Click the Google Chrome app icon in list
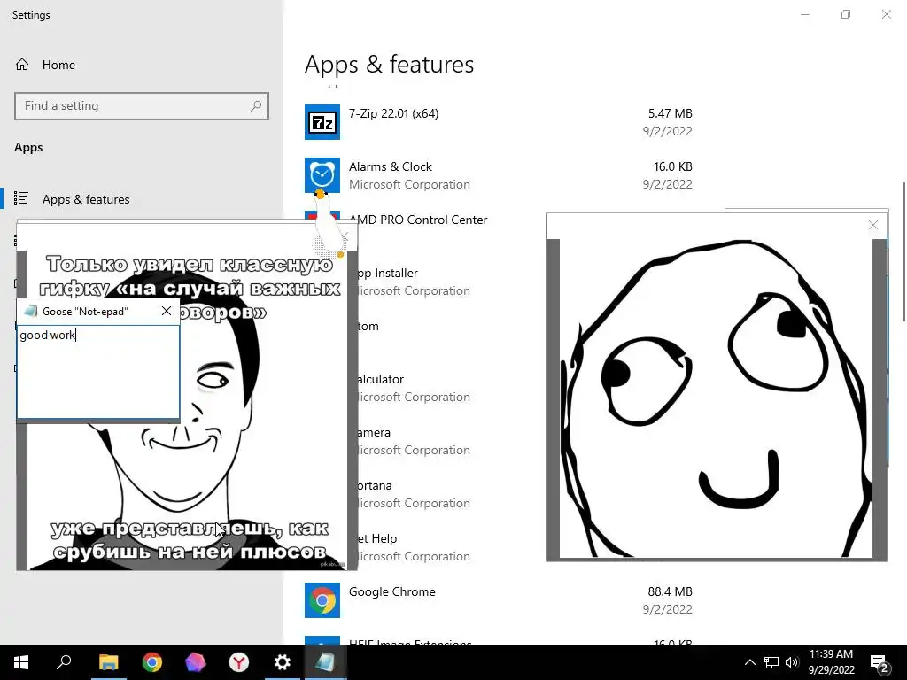 [x=322, y=600]
